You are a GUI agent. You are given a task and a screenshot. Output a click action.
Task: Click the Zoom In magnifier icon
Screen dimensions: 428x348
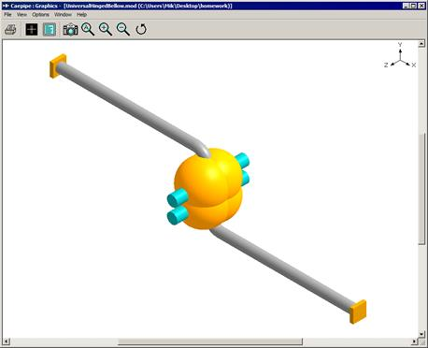click(106, 29)
